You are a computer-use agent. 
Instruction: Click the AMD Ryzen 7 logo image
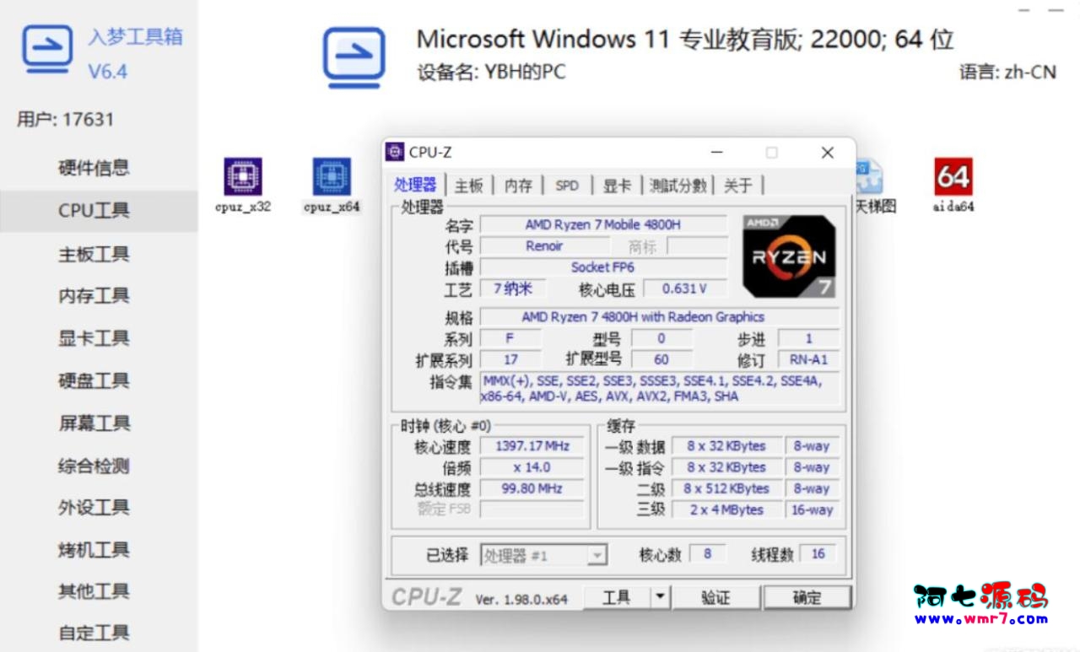789,256
